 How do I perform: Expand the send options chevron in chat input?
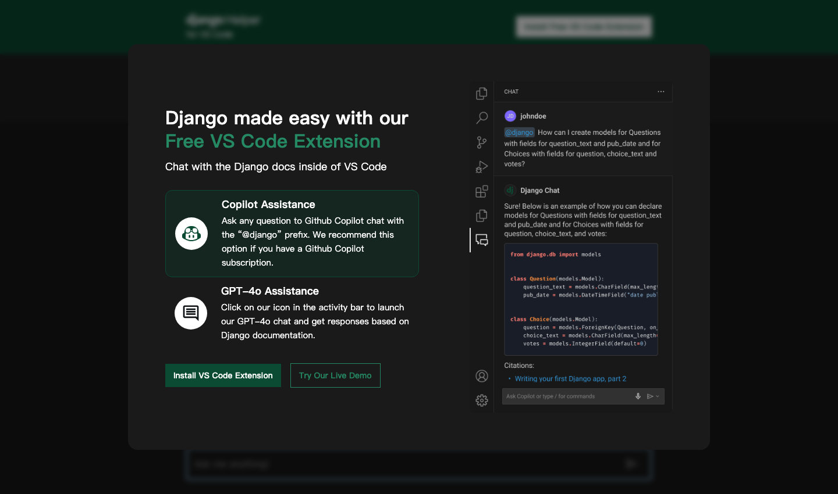coord(658,396)
